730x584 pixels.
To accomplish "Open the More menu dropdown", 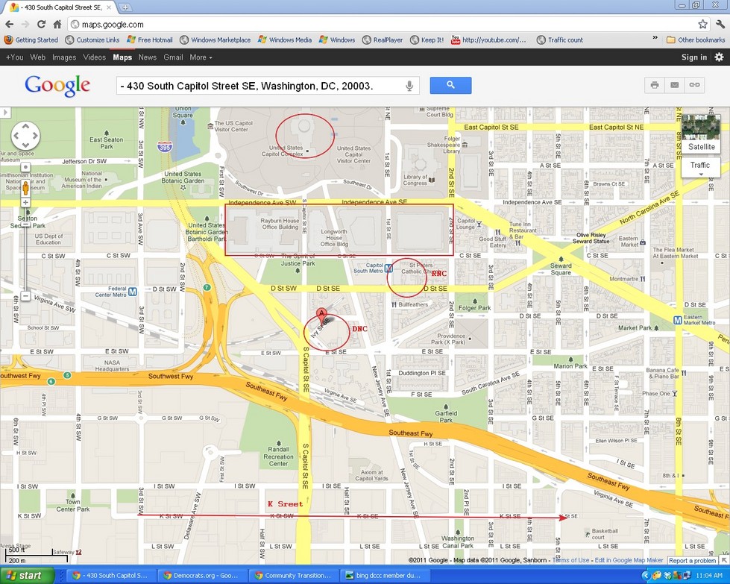I will point(201,57).
